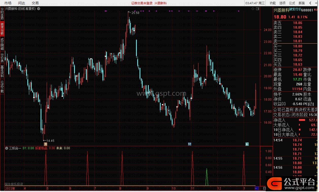Viewport: 319px width, 192px height.
Task: Click the 换手 turnover value 2.66%
Action: tap(297, 94)
